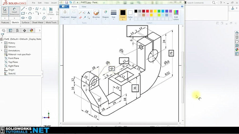The width and height of the screenshot is (239, 134).
Task: Switch to the Features tab
Action: [x=5, y=23]
